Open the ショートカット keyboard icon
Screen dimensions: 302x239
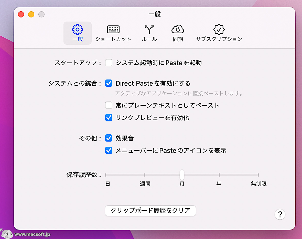tap(113, 29)
